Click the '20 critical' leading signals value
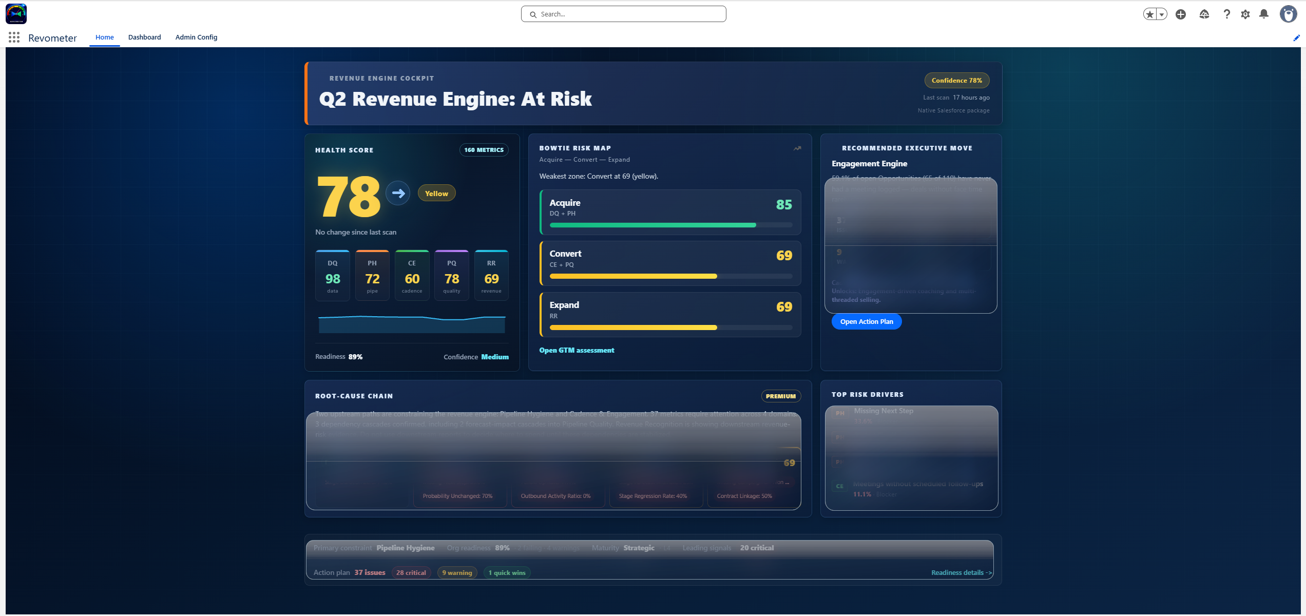The height and width of the screenshot is (616, 1306). point(757,548)
